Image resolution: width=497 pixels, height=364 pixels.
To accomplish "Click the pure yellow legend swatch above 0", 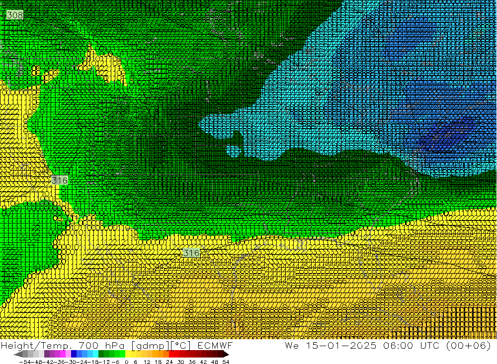I will point(128,354).
